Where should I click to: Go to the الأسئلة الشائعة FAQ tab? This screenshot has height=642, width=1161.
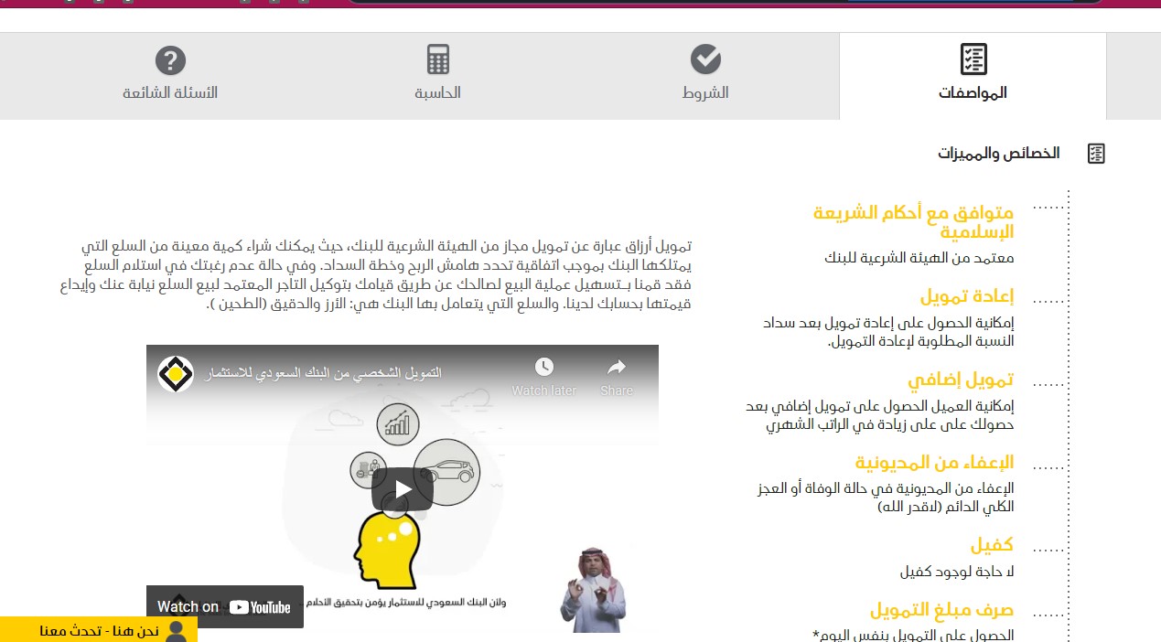coord(170,77)
